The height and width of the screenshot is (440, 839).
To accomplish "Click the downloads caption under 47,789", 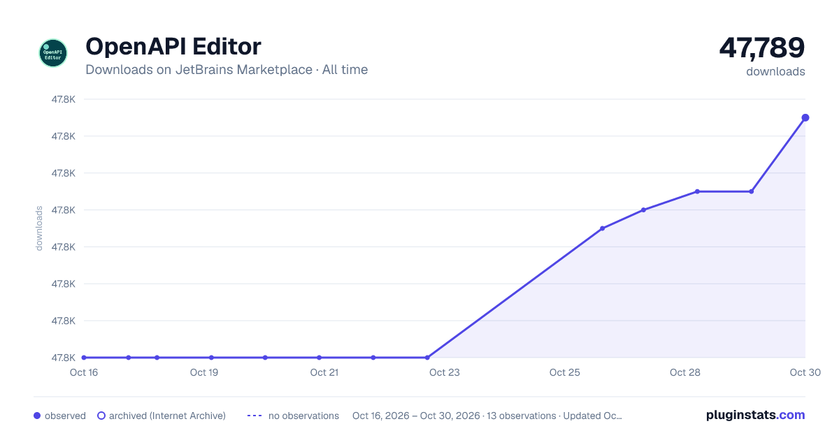I will coord(775,71).
